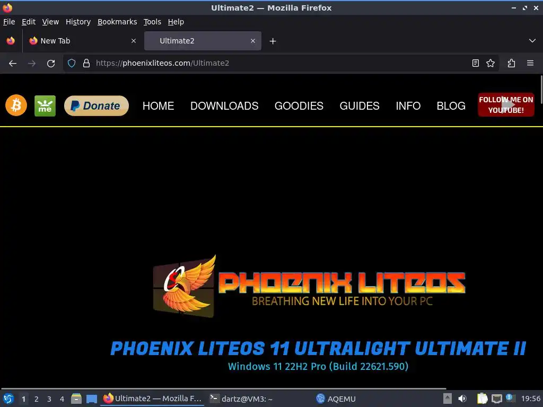Screen dimensions: 543x407
Task: Open the BLOG navigation link
Action: [x=451, y=106]
